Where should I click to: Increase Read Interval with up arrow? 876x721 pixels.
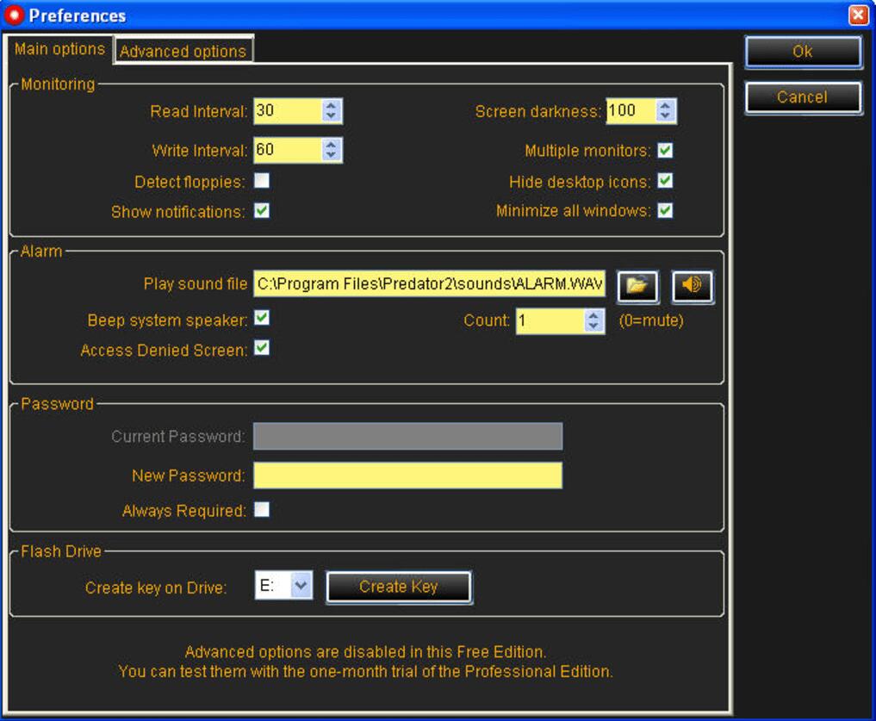point(332,106)
